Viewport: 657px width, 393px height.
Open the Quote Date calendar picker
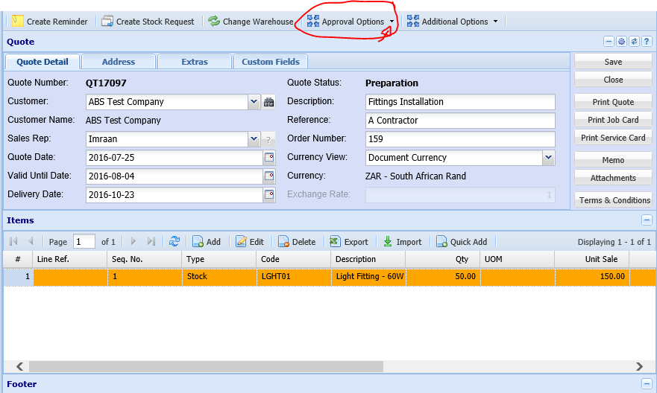[269, 158]
